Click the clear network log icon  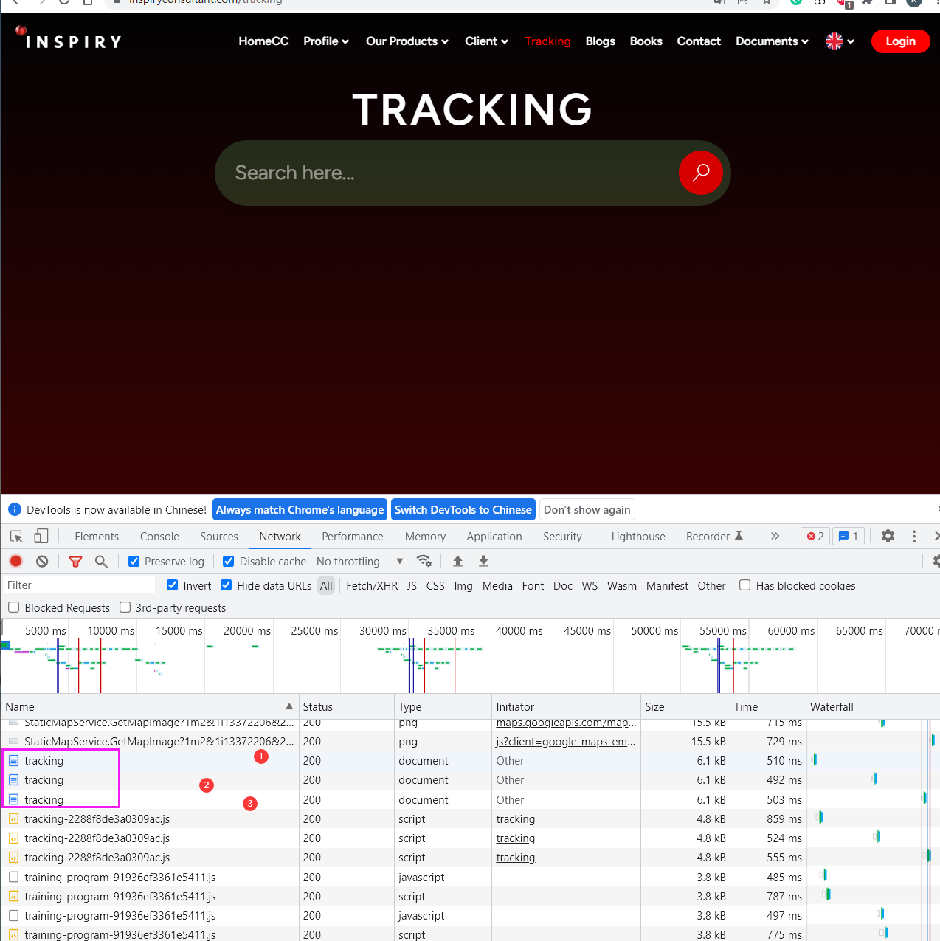click(42, 561)
